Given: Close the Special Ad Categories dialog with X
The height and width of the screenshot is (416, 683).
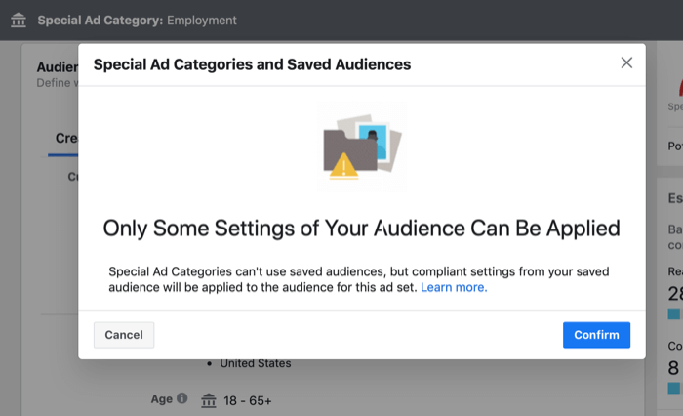Looking at the screenshot, I should [626, 63].
